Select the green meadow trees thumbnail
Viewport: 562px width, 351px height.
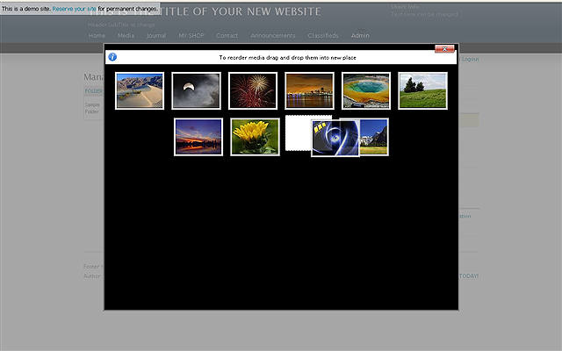tap(423, 90)
